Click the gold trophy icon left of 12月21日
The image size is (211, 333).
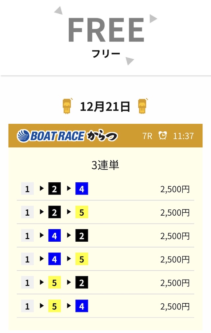tap(67, 106)
